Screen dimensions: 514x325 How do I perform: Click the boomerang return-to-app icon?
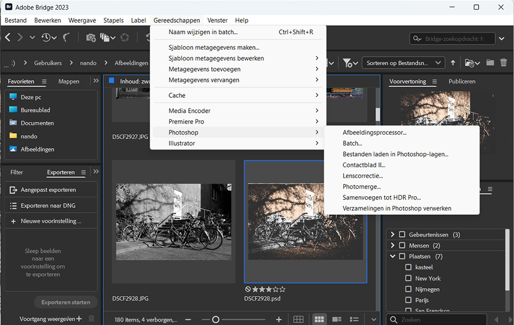(66, 37)
